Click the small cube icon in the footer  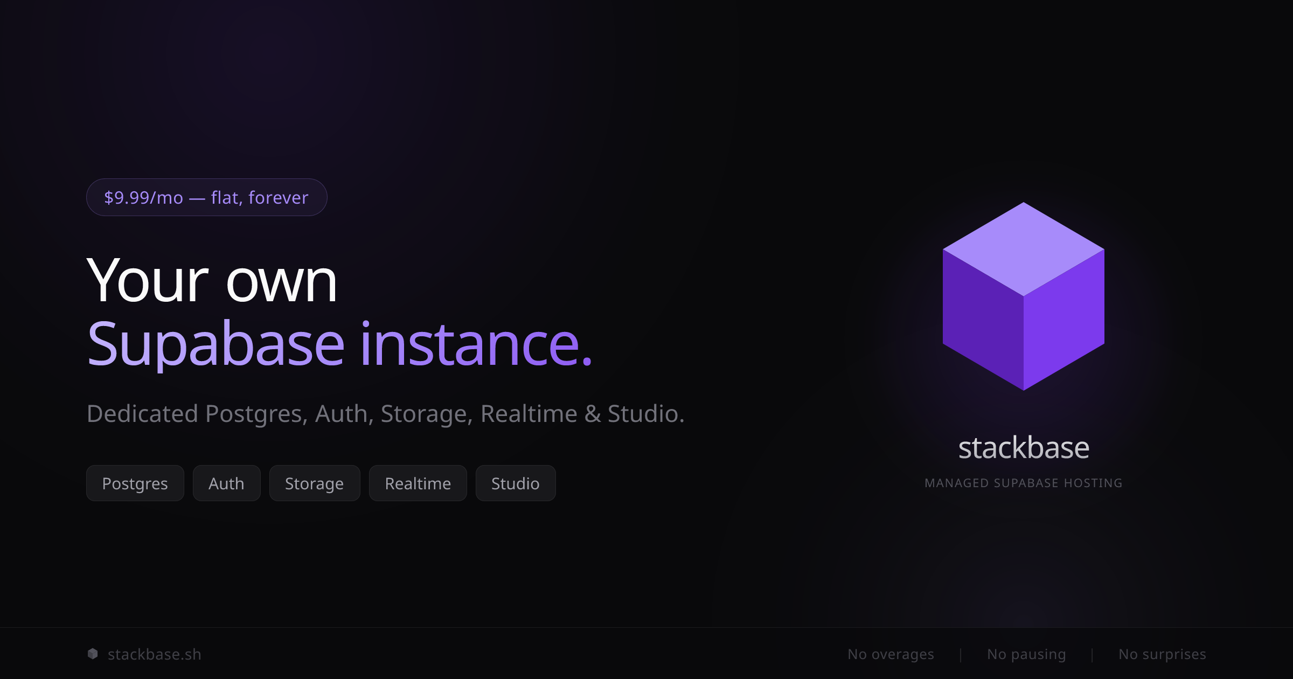point(92,653)
